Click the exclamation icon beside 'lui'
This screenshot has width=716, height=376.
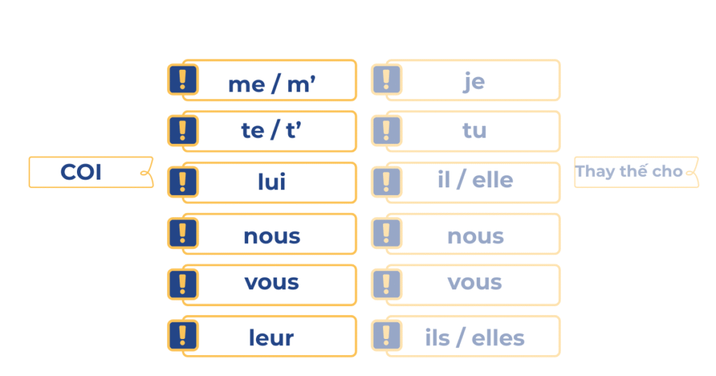pos(182,182)
